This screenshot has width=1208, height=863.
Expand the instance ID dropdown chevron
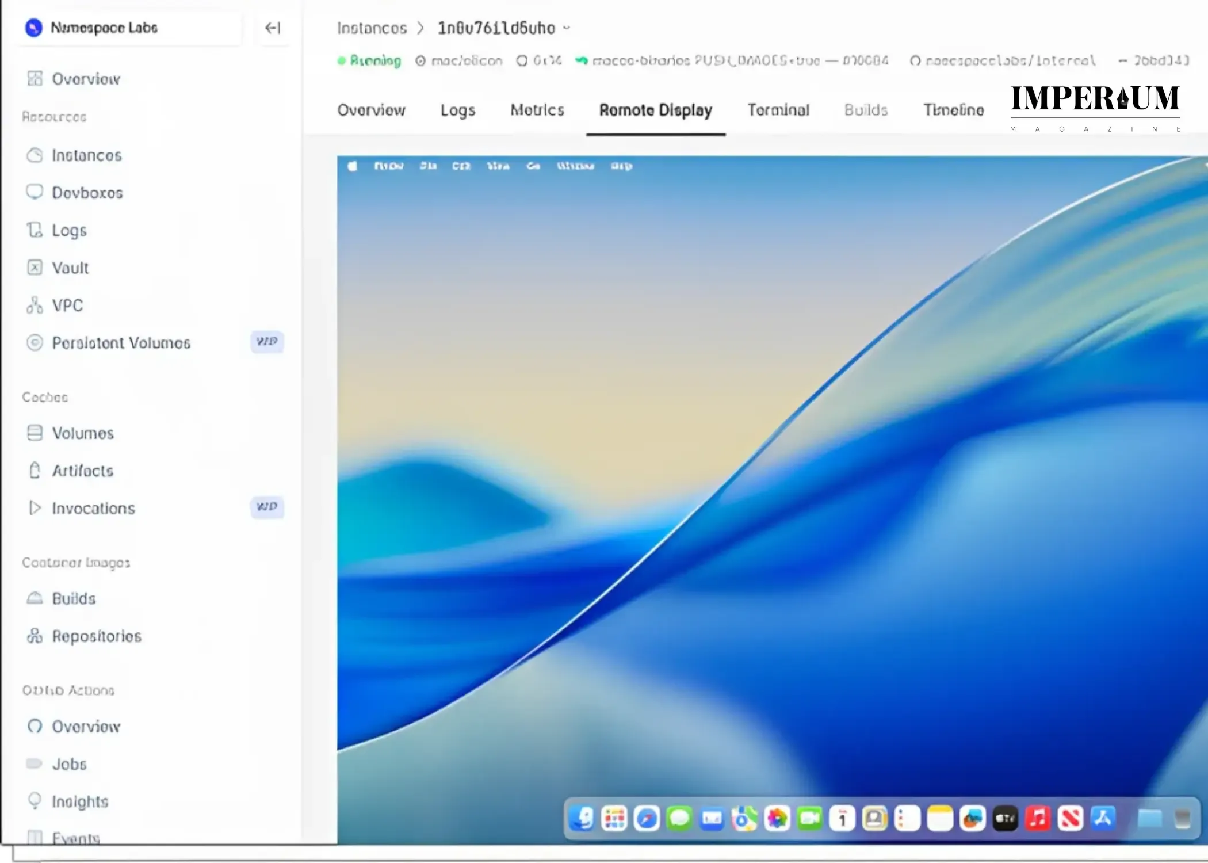[x=567, y=28]
